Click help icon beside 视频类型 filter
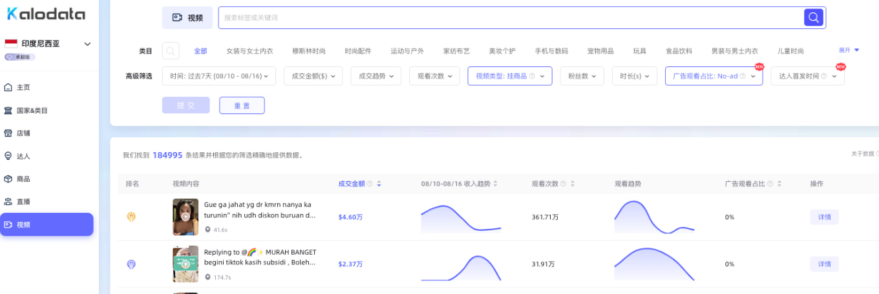The height and width of the screenshot is (294, 879). 532,76
